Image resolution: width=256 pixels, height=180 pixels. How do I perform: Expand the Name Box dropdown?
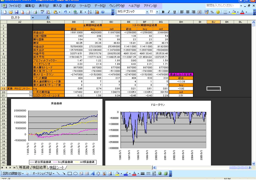pos(33,18)
